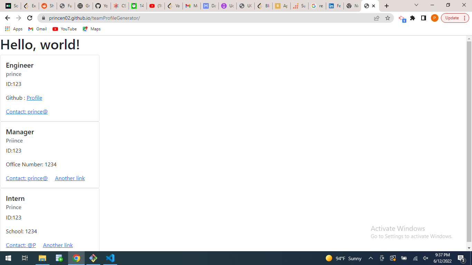
Task: Click the share page icon in address bar
Action: 377,18
